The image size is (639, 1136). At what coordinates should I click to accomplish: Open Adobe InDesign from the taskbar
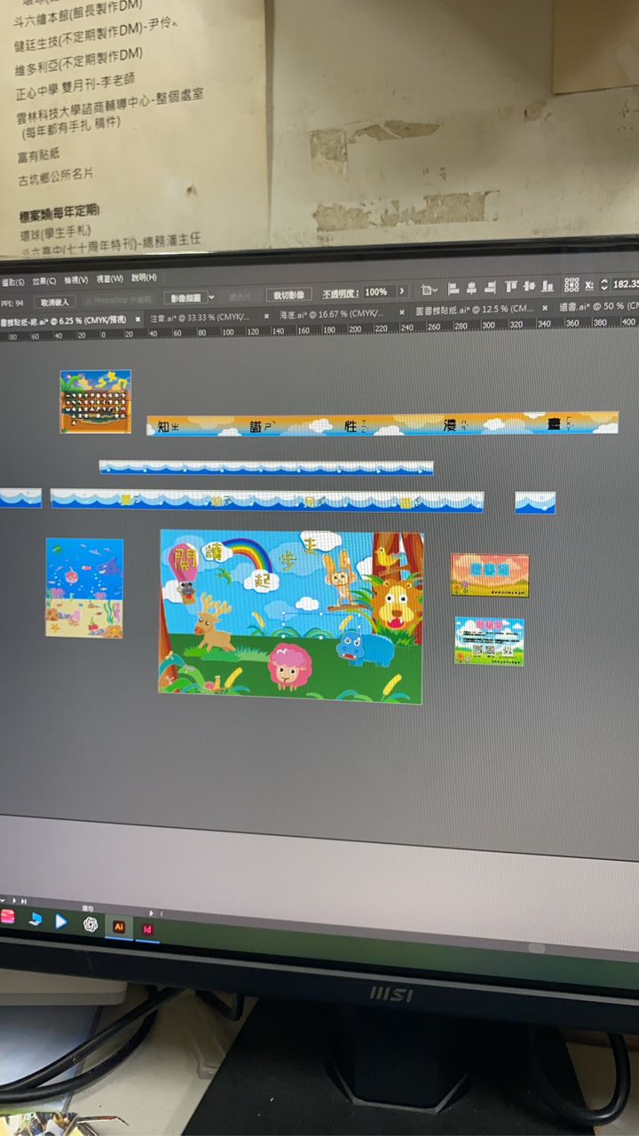(147, 928)
